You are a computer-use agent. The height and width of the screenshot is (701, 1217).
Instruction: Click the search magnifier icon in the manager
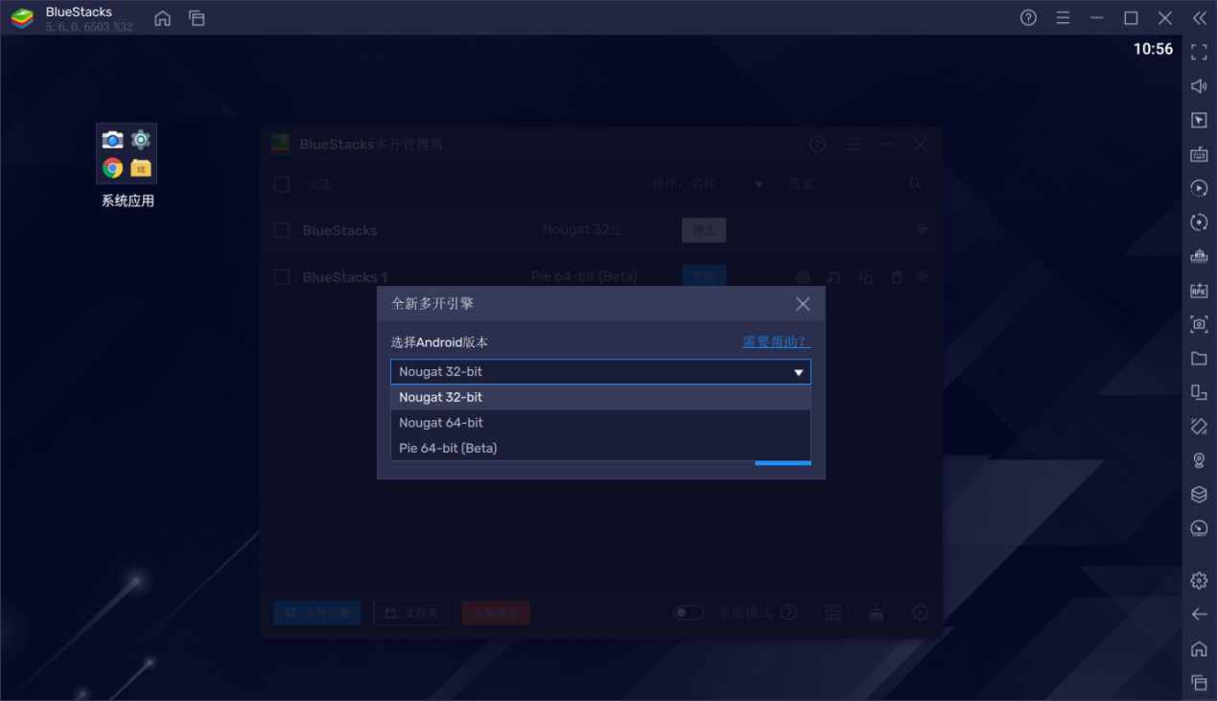point(916,184)
